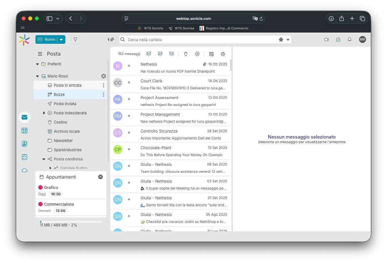Expand the Posta indesiderata folder
The height and width of the screenshot is (263, 387).
pyautogui.click(x=44, y=113)
